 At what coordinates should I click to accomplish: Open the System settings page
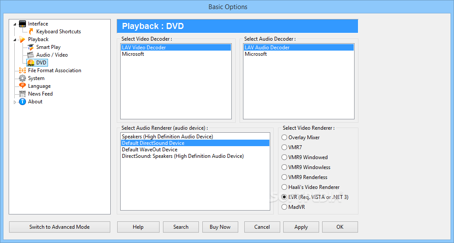pyautogui.click(x=36, y=78)
